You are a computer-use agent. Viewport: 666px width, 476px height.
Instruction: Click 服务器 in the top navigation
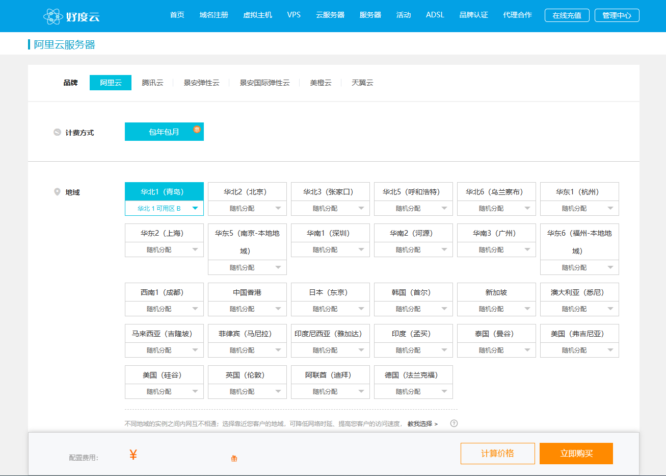pyautogui.click(x=370, y=15)
